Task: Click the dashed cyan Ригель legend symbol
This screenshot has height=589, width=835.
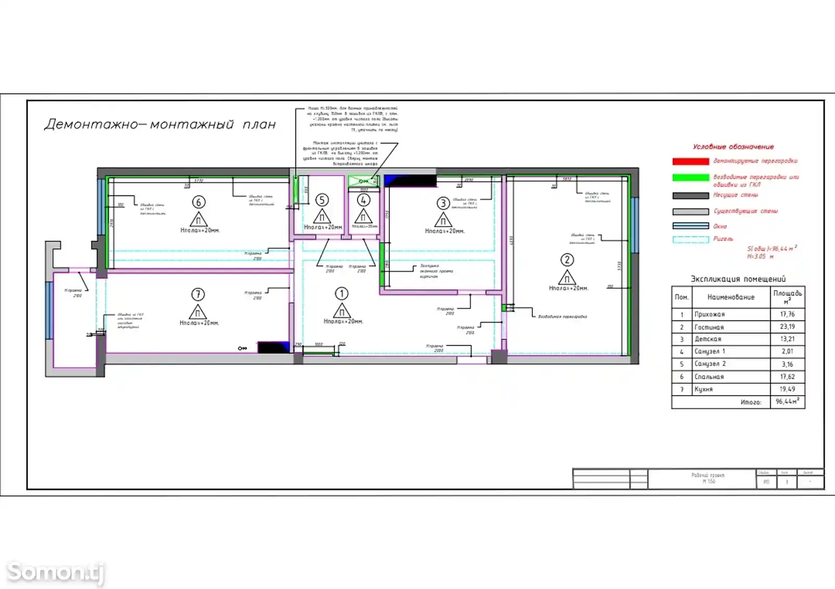Action: tap(690, 240)
